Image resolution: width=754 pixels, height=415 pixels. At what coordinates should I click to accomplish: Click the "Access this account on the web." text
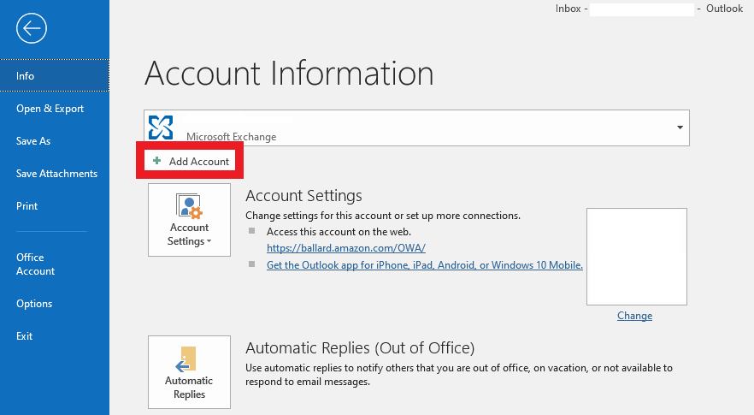[339, 232]
